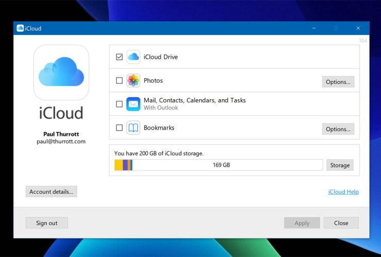This screenshot has width=381, height=257.
Task: Click the Mail envelope icon
Action: pyautogui.click(x=133, y=104)
